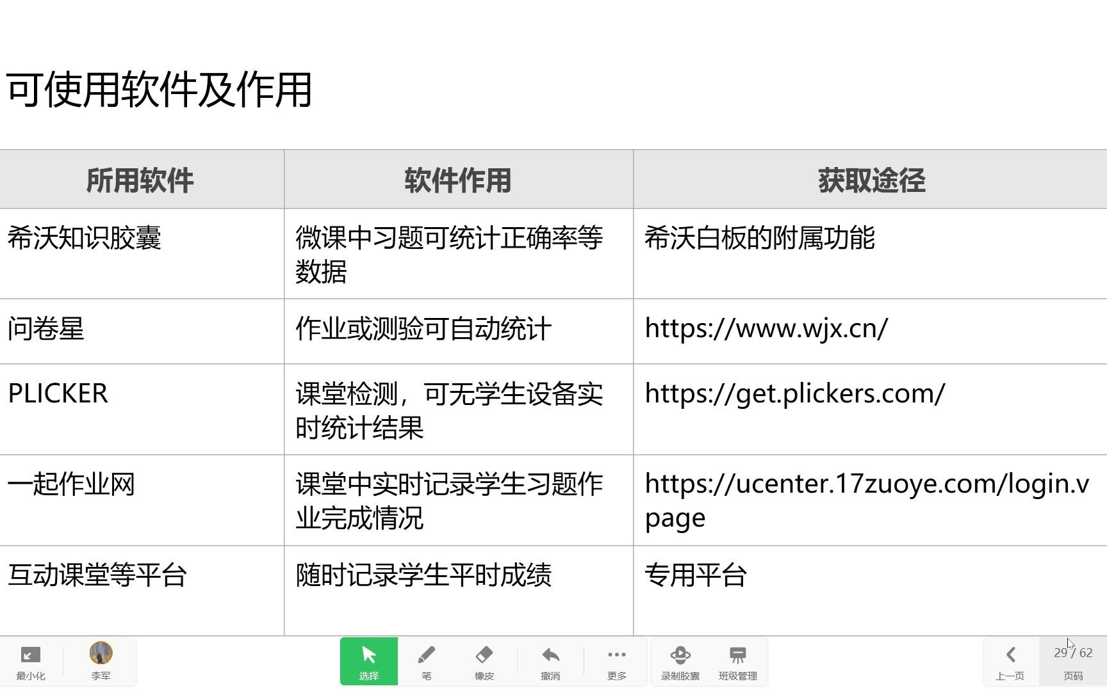Image resolution: width=1107 pixels, height=691 pixels.
Task: Choose the 橡皮 eraser tool
Action: [484, 662]
